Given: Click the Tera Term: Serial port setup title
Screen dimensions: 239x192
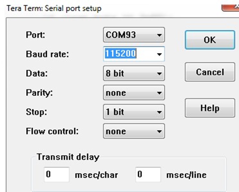Looking at the screenshot, I should tap(54, 8).
